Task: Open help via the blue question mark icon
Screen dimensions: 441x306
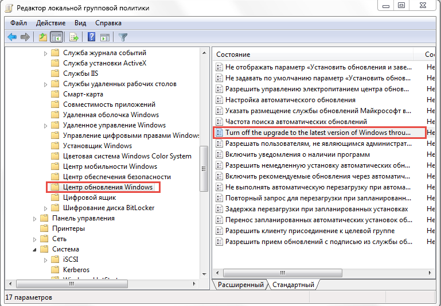Action: click(x=91, y=37)
